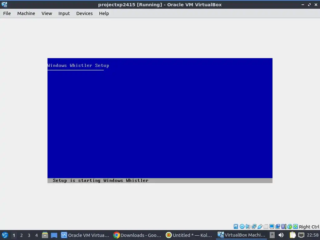Click the network adapters indicator icon
The height and width of the screenshot is (240, 320).
point(254,226)
